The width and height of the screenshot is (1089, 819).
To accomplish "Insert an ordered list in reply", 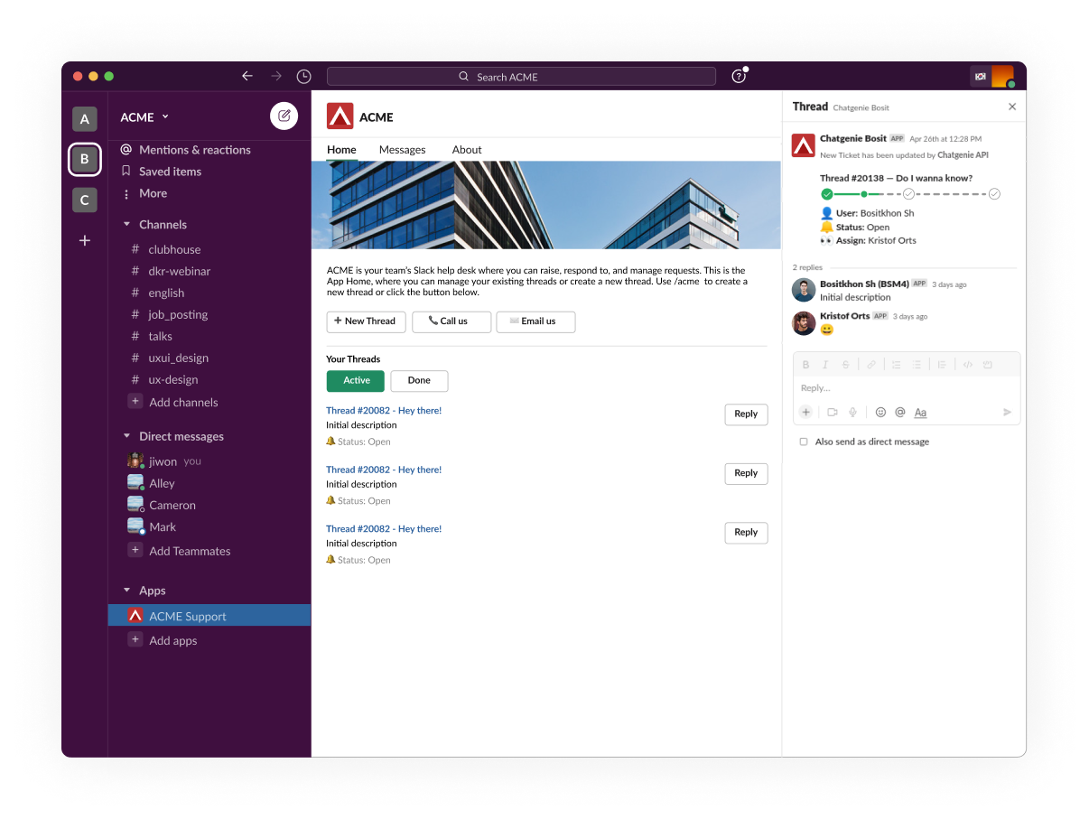I will (897, 365).
